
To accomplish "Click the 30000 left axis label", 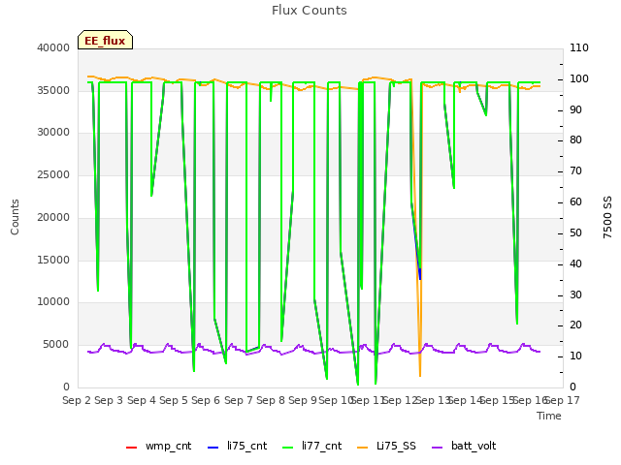I will [x=53, y=133].
